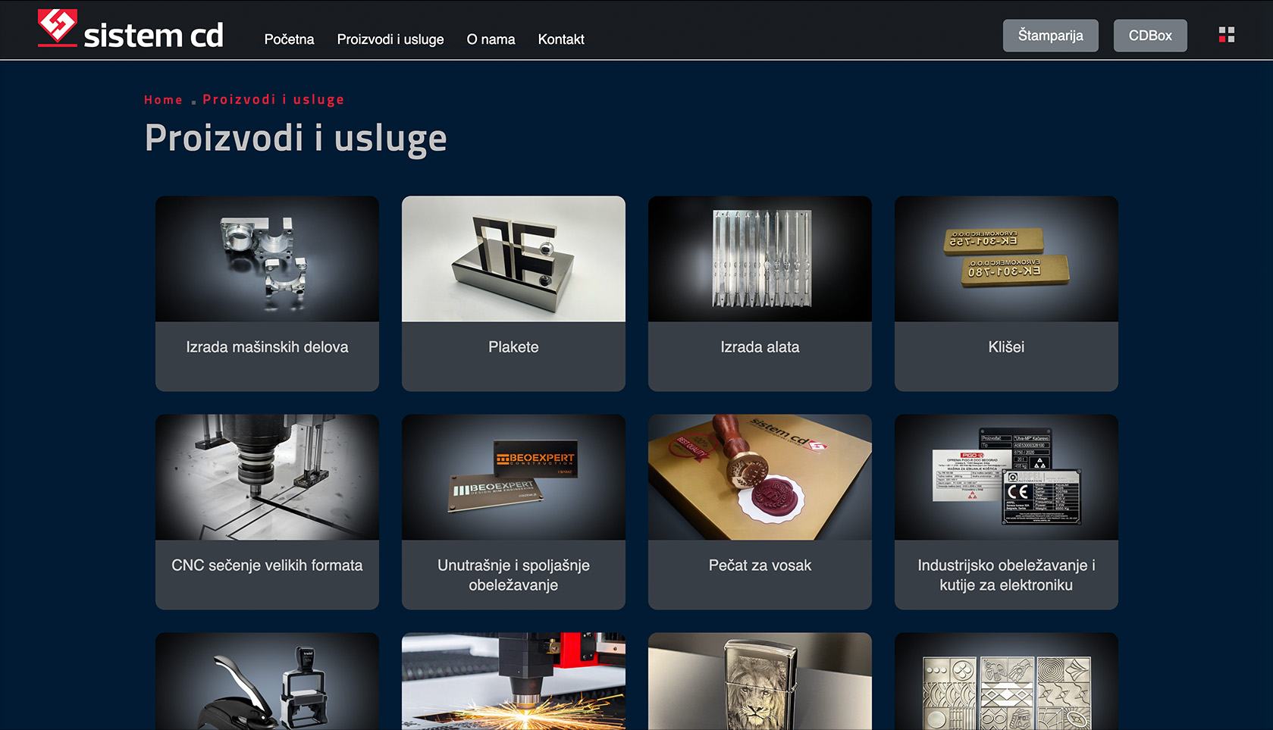Open the machine parts product image
The image size is (1273, 730).
tap(267, 259)
